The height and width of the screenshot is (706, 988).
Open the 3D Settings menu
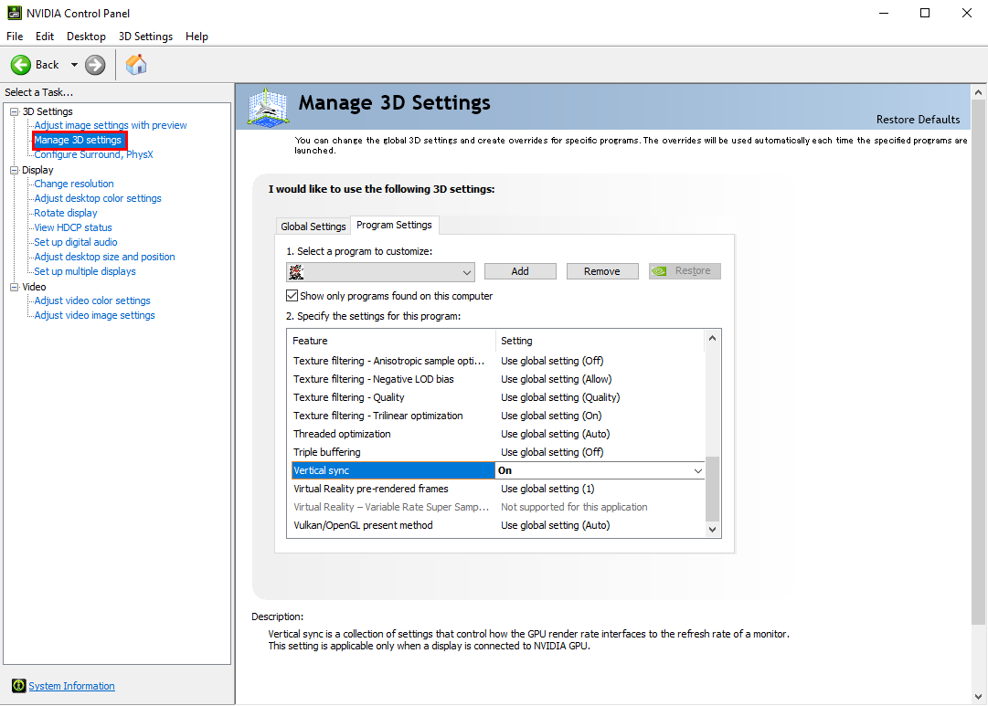pyautogui.click(x=145, y=37)
